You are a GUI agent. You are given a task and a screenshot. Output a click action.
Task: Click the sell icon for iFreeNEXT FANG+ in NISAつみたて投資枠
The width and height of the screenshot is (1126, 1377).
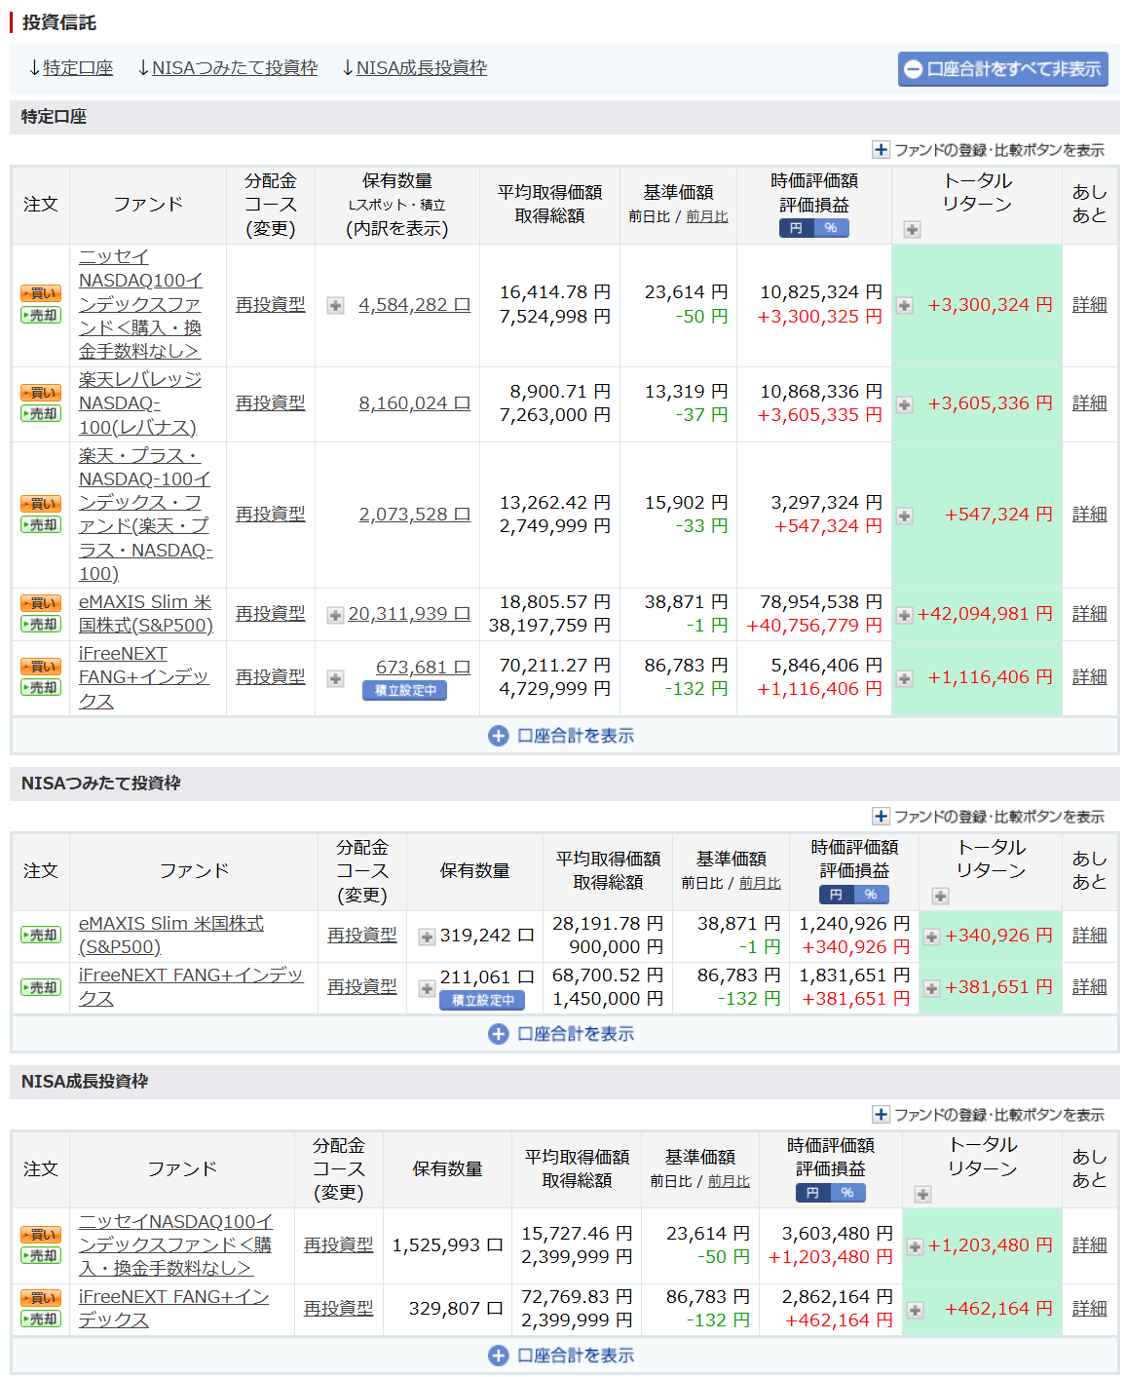(x=41, y=987)
